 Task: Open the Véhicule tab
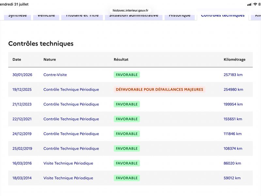46,17
